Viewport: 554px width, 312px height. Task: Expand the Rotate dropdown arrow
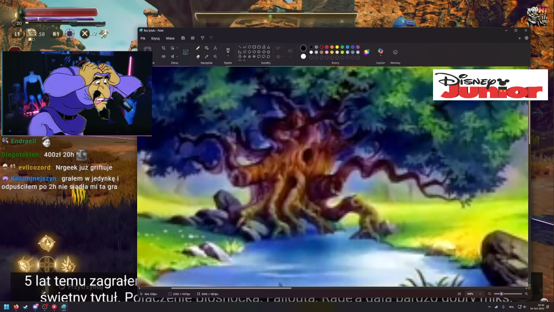click(177, 48)
